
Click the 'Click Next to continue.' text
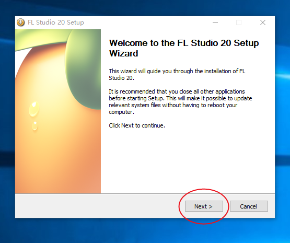[x=137, y=125]
